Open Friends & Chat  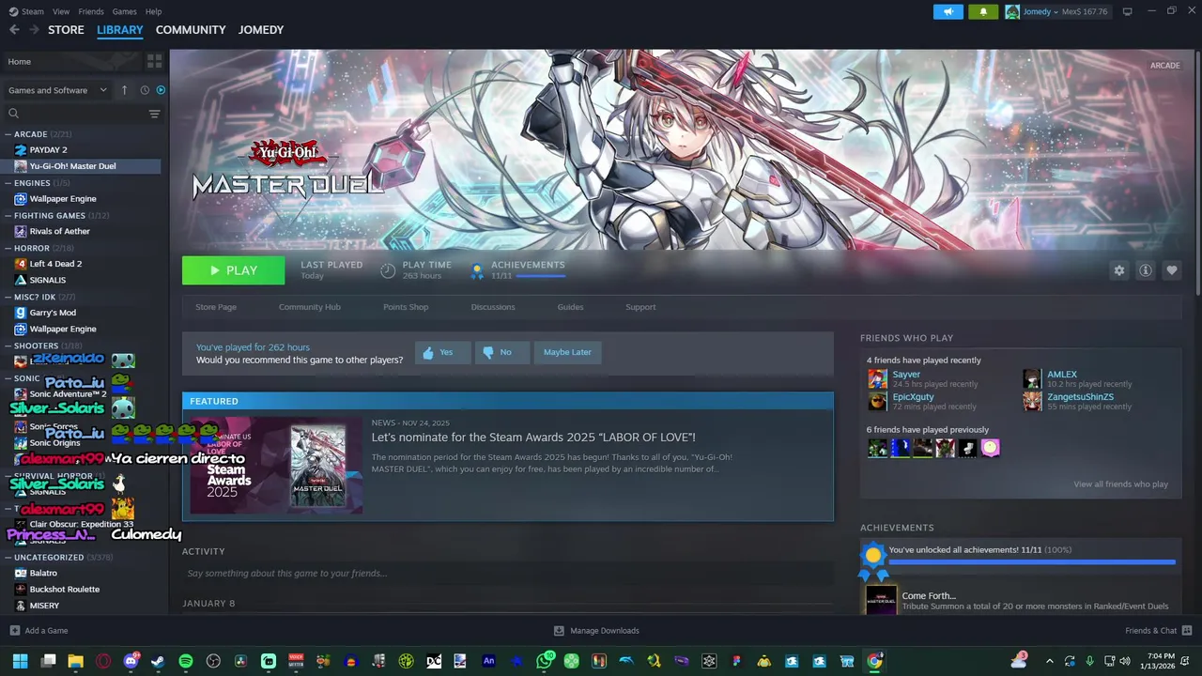click(1158, 631)
